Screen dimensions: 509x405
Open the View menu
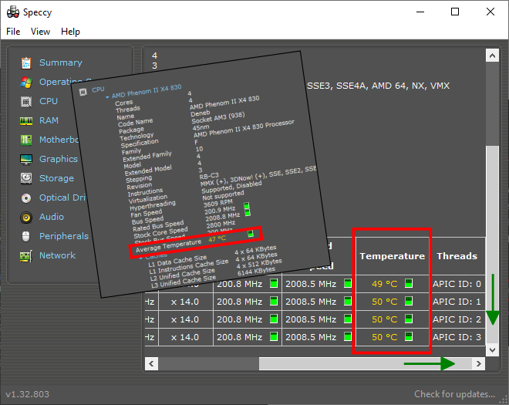point(40,32)
